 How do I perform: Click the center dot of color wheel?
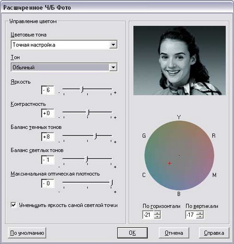(179, 155)
